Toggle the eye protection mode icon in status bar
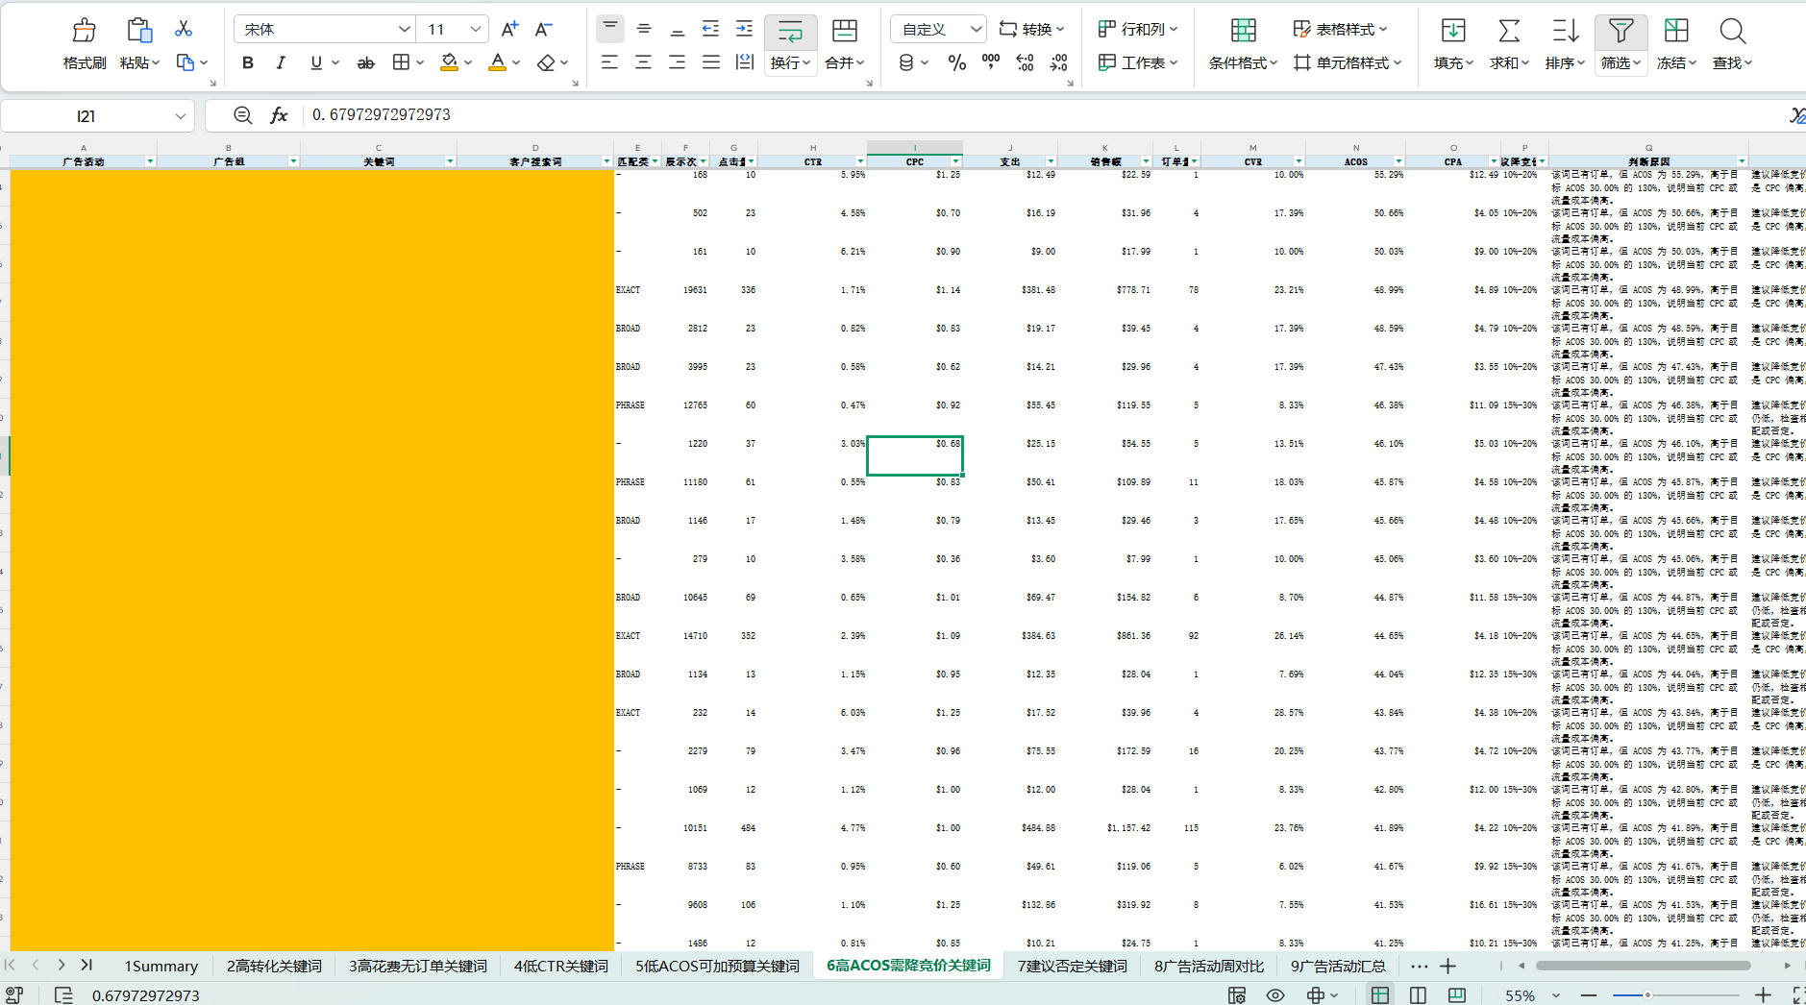The image size is (1806, 1005). tap(1275, 995)
